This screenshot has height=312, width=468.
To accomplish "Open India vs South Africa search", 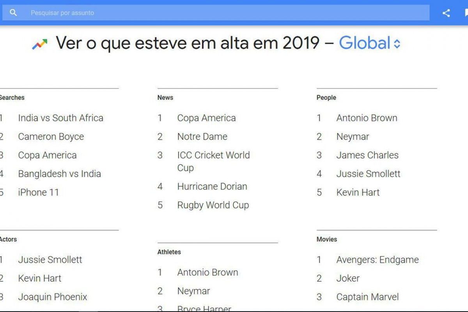I will (x=60, y=118).
